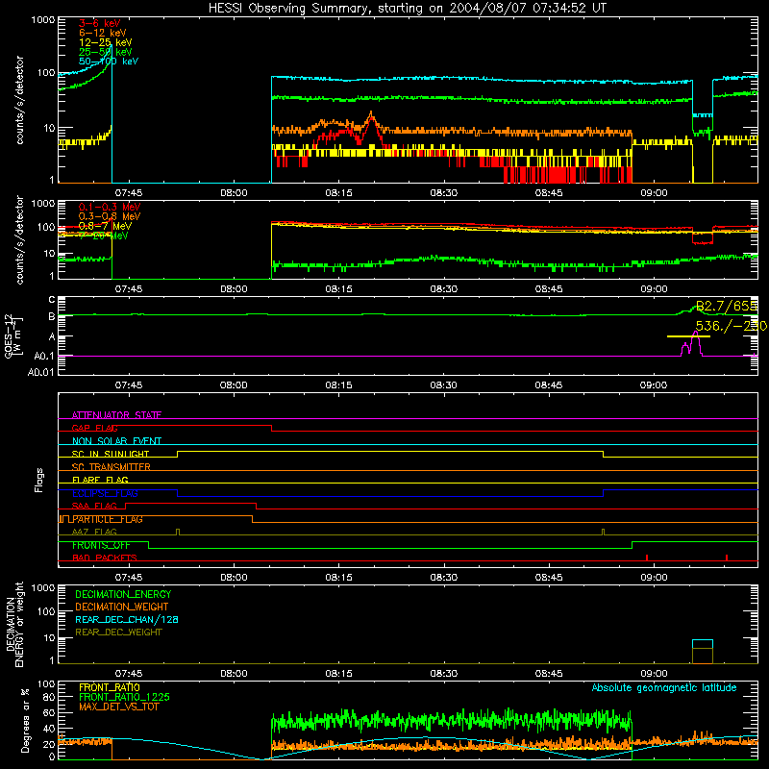Select the SAA_FLAG label
This screenshot has height=769, width=769.
tap(94, 506)
